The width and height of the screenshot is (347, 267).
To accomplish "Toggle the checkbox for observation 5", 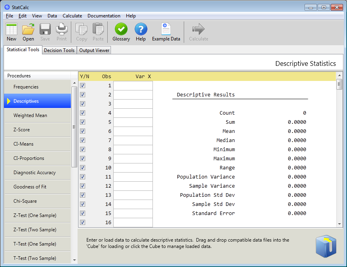I will click(x=82, y=122).
